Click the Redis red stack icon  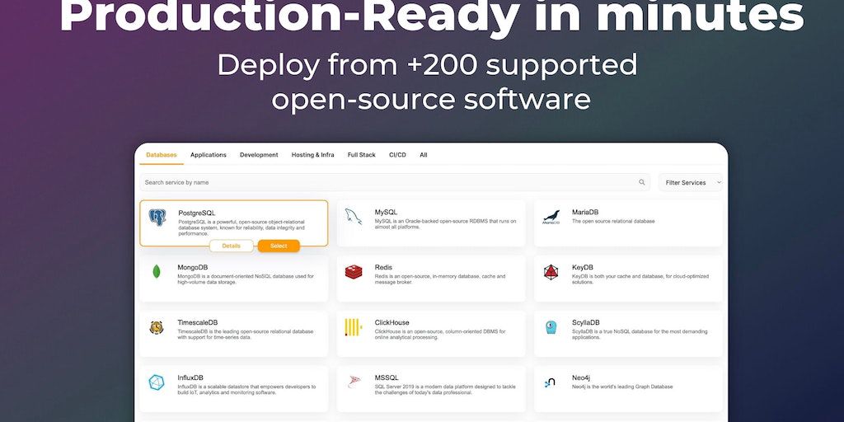(x=354, y=272)
